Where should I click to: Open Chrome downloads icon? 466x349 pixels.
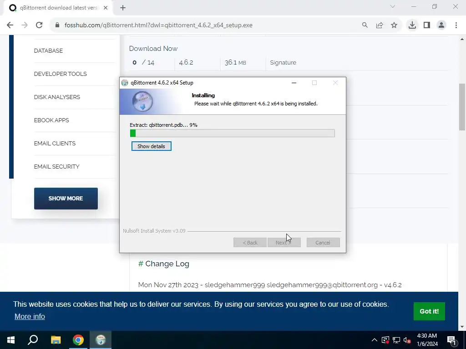click(x=412, y=25)
